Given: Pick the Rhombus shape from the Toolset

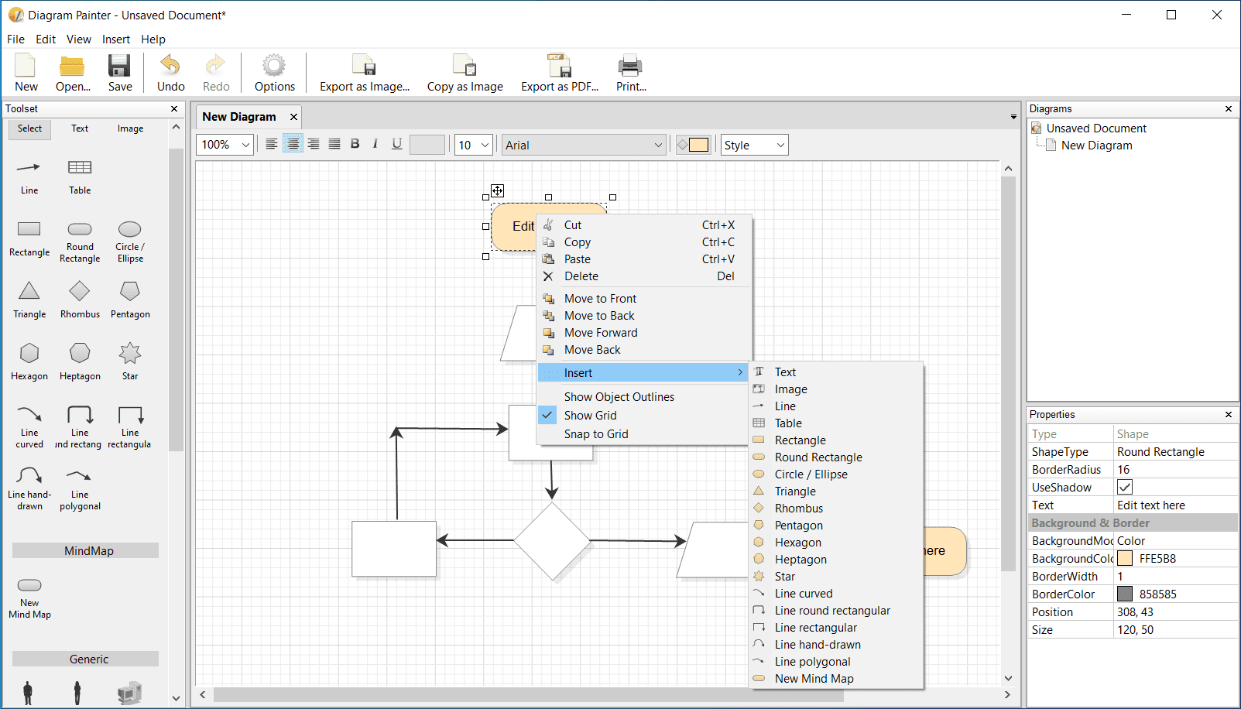Looking at the screenshot, I should coord(80,299).
